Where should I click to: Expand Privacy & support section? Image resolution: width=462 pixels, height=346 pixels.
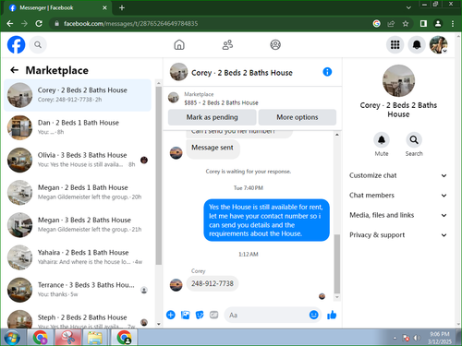[x=397, y=235]
